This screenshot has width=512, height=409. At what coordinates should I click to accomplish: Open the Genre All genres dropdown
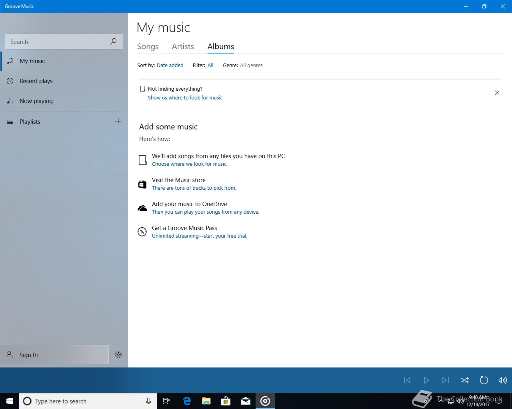click(x=251, y=65)
